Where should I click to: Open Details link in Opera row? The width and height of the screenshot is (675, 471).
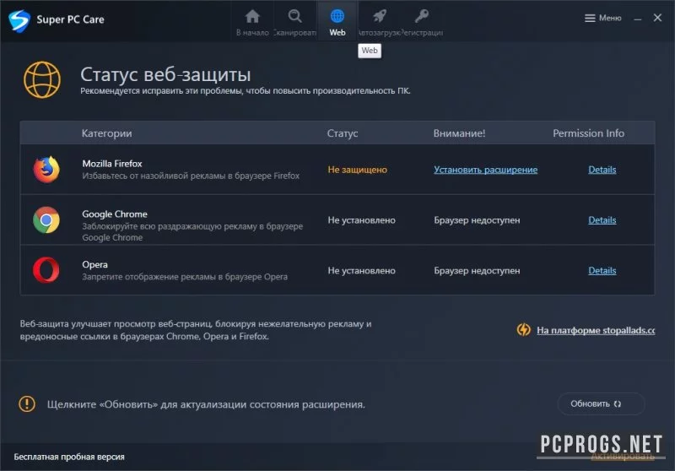click(x=602, y=270)
